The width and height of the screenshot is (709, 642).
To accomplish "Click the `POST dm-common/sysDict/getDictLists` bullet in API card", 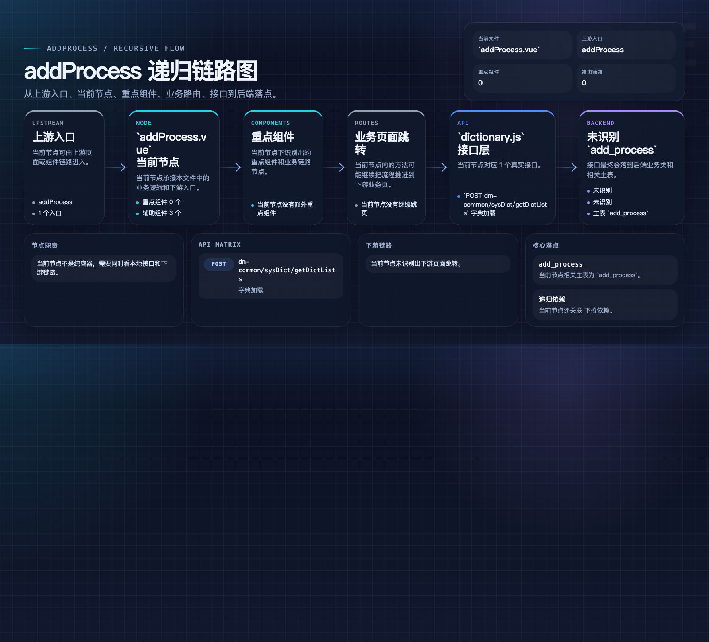I will coord(505,204).
